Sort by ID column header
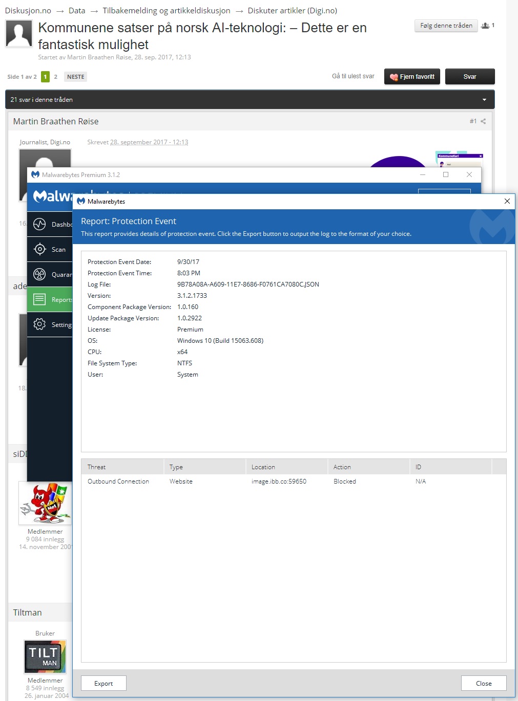The image size is (518, 701). coord(450,467)
